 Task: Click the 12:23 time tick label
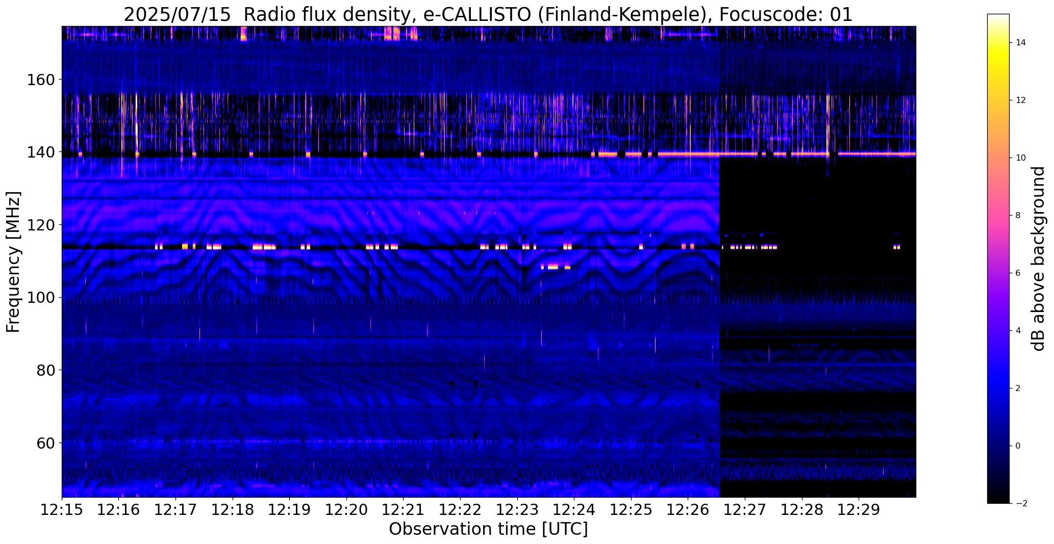click(x=518, y=510)
